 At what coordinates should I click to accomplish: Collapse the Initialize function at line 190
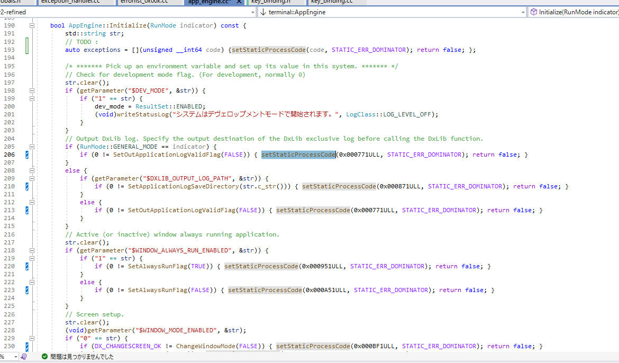(32, 26)
